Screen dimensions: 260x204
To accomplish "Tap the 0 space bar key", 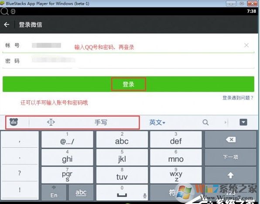I will click(x=122, y=192).
